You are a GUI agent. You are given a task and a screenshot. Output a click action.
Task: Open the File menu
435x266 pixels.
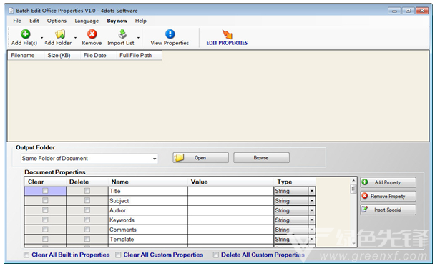point(17,21)
